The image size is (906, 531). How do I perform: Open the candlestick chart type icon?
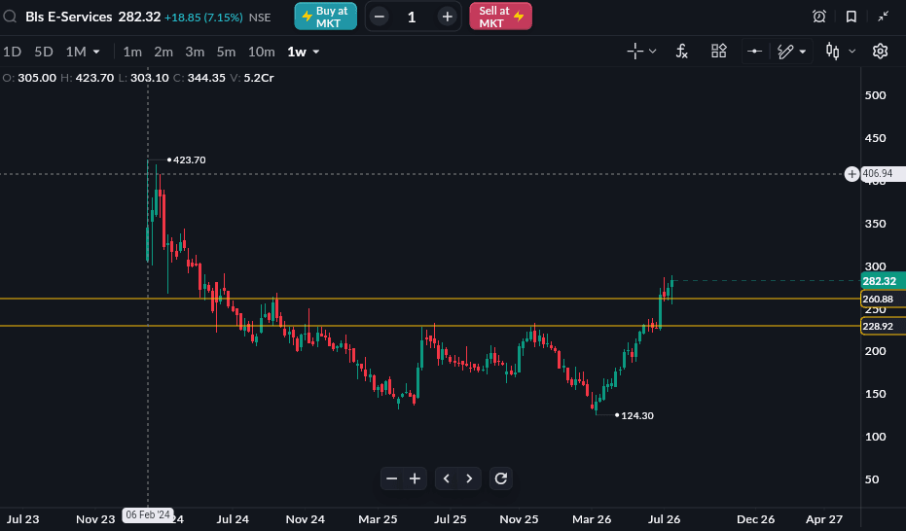pyautogui.click(x=833, y=52)
